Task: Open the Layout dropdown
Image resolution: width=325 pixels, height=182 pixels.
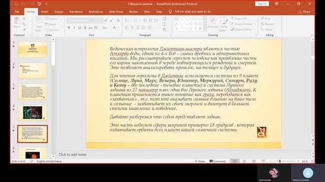Action: (x=52, y=19)
